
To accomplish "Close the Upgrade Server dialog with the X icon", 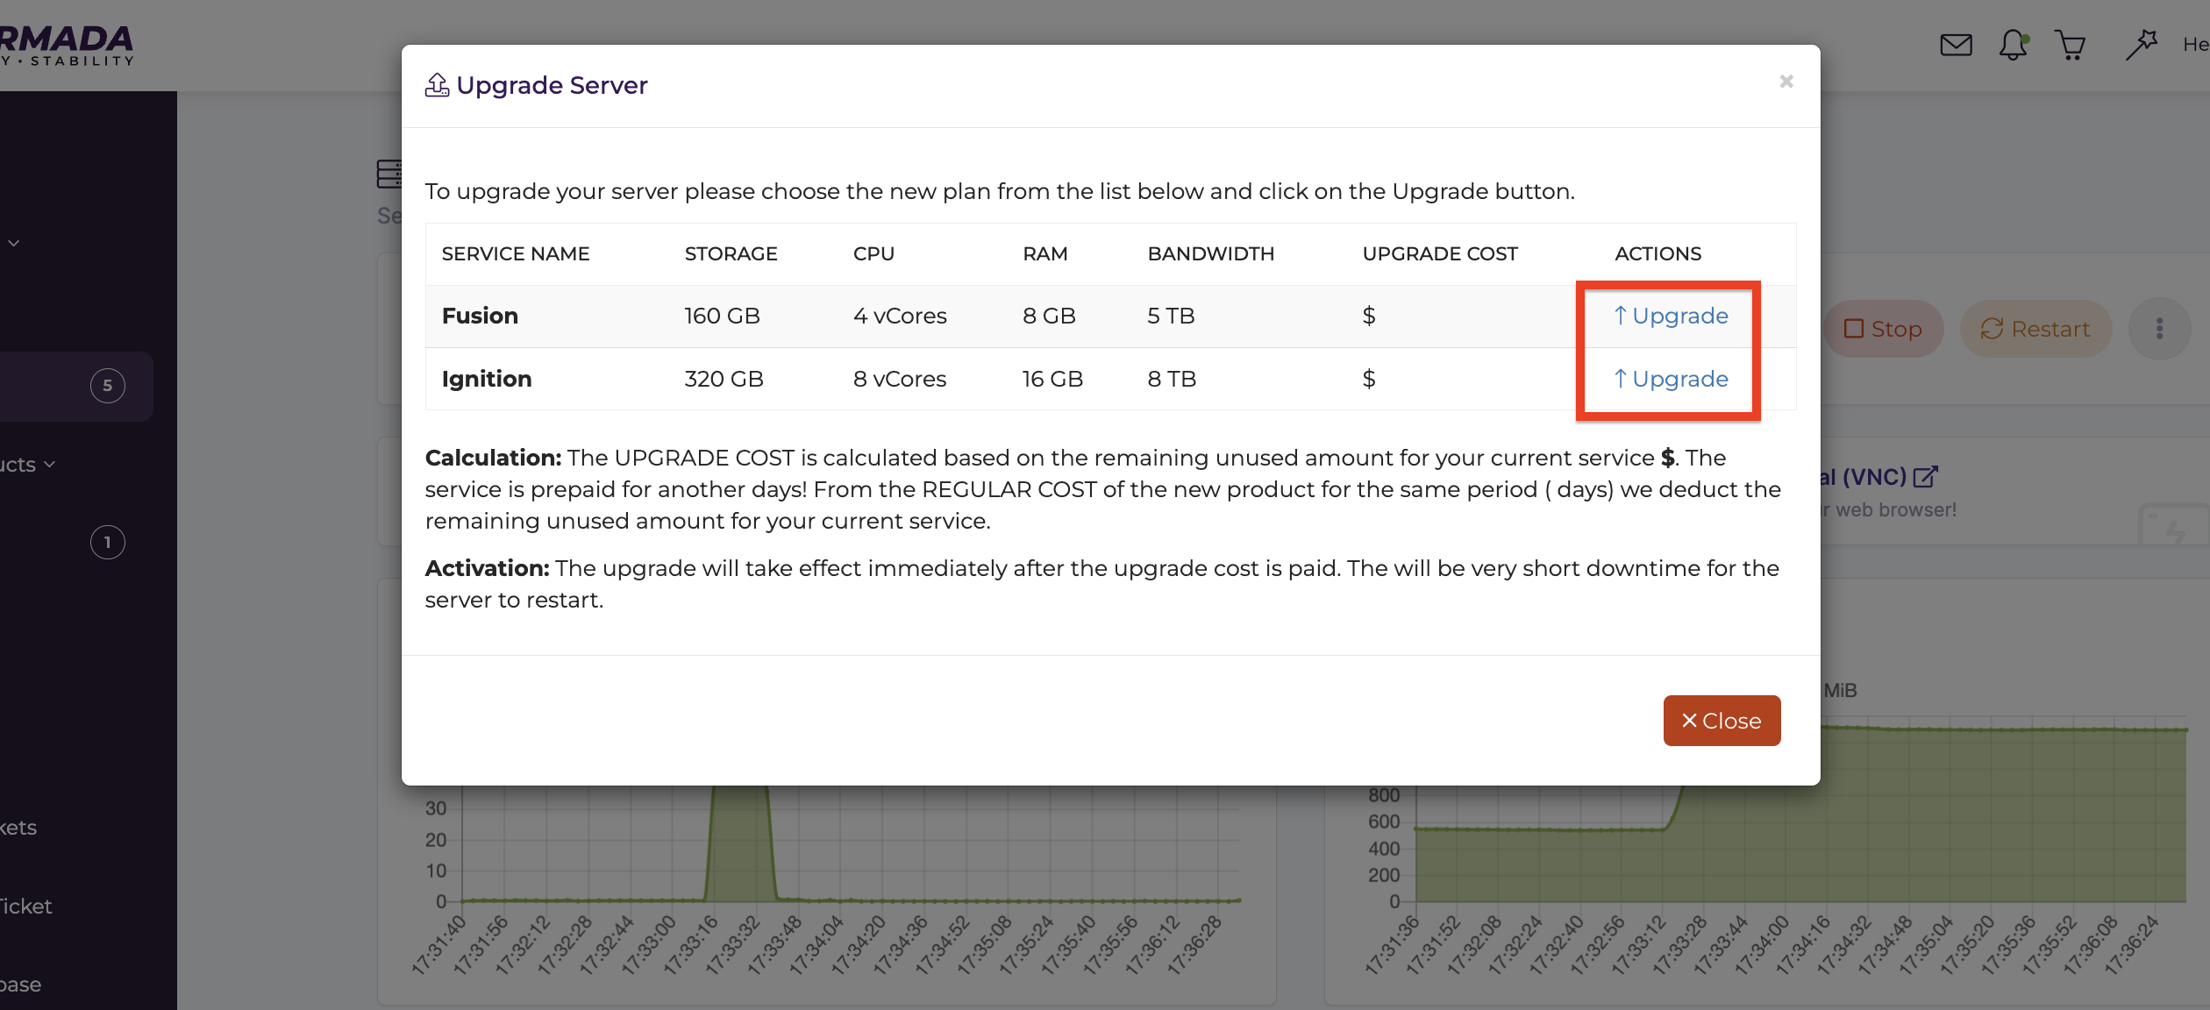I will (1786, 82).
